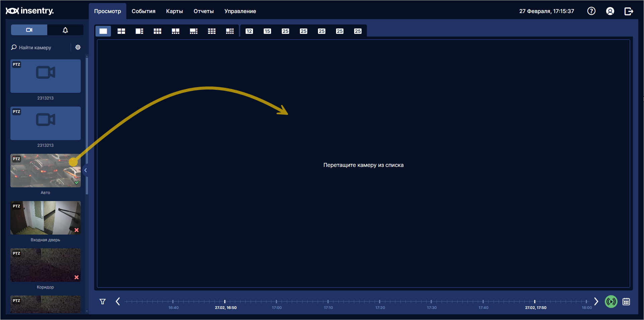Click the logout icon
Image resolution: width=644 pixels, height=320 pixels.
pyautogui.click(x=629, y=11)
